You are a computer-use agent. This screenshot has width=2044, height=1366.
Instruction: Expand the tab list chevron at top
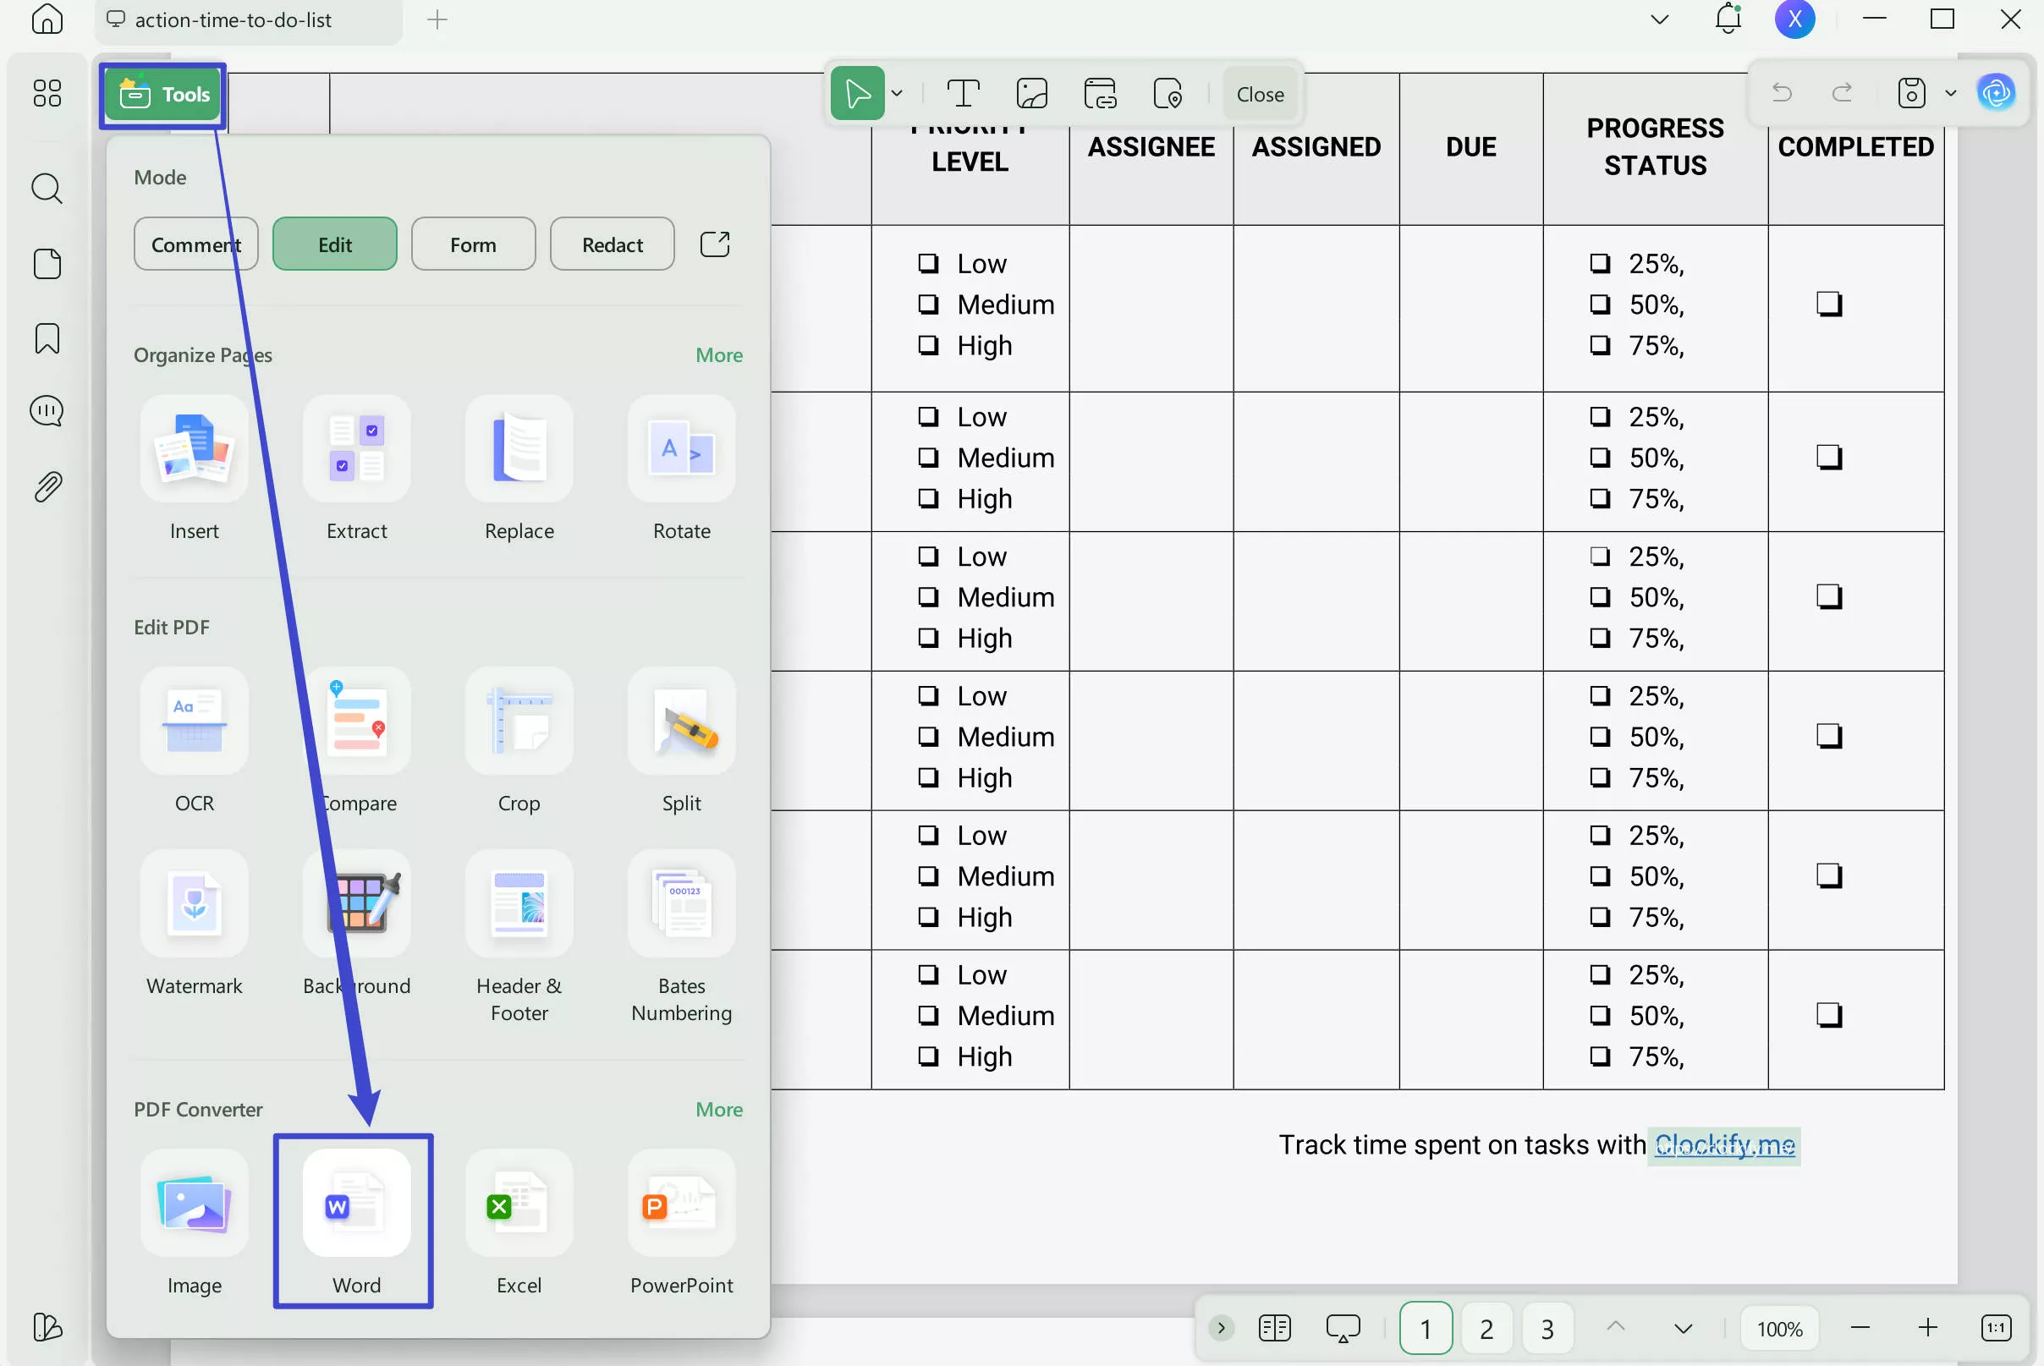[x=1659, y=19]
